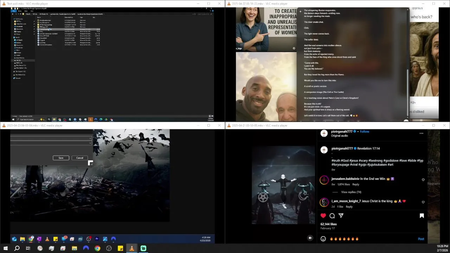The image size is (450, 253).
Task: Open the three-dot more options menu
Action: click(x=421, y=133)
